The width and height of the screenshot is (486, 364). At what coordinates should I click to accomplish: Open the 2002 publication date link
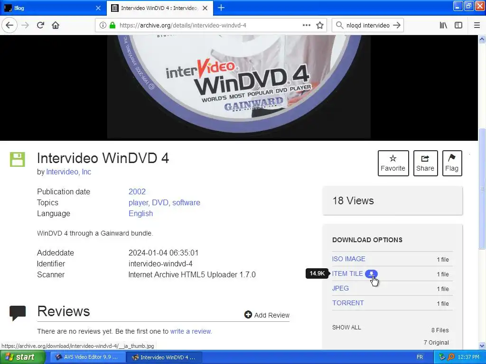137,191
